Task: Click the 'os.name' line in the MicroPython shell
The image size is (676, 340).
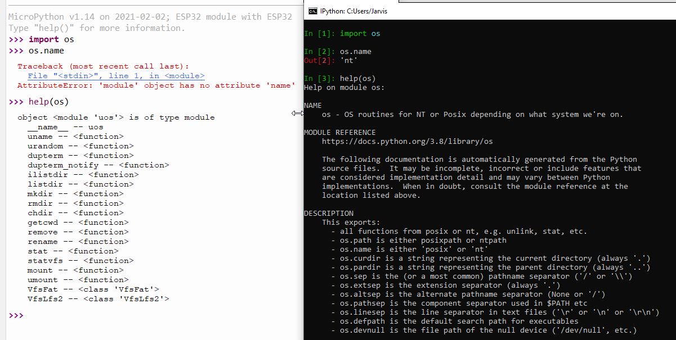Action: coord(46,50)
